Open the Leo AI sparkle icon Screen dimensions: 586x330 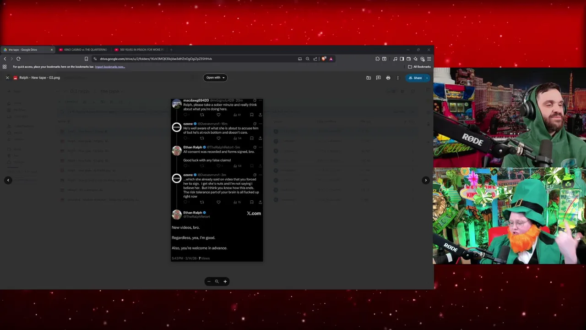pos(415,59)
